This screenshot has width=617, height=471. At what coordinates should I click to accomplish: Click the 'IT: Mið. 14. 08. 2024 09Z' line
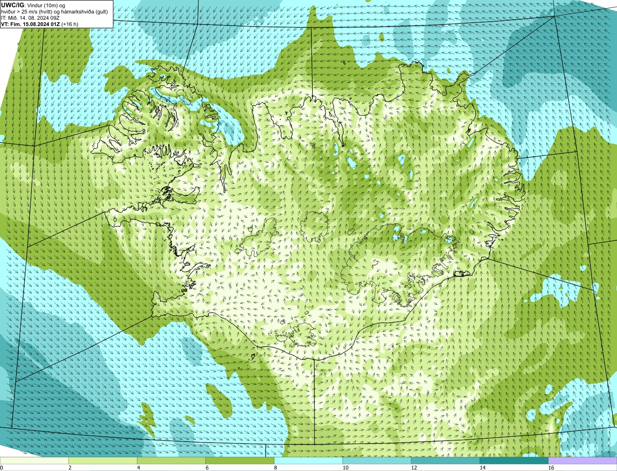[31, 17]
